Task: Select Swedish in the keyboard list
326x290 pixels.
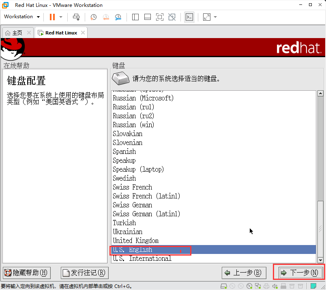Action: click(x=124, y=178)
